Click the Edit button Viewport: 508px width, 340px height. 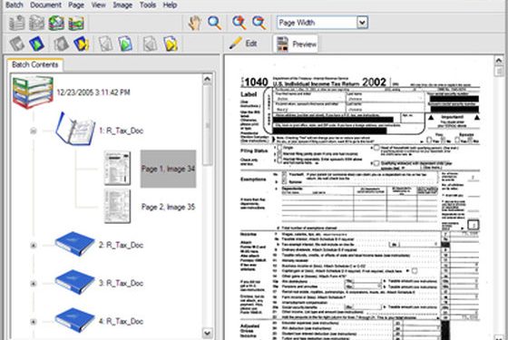coord(244,44)
